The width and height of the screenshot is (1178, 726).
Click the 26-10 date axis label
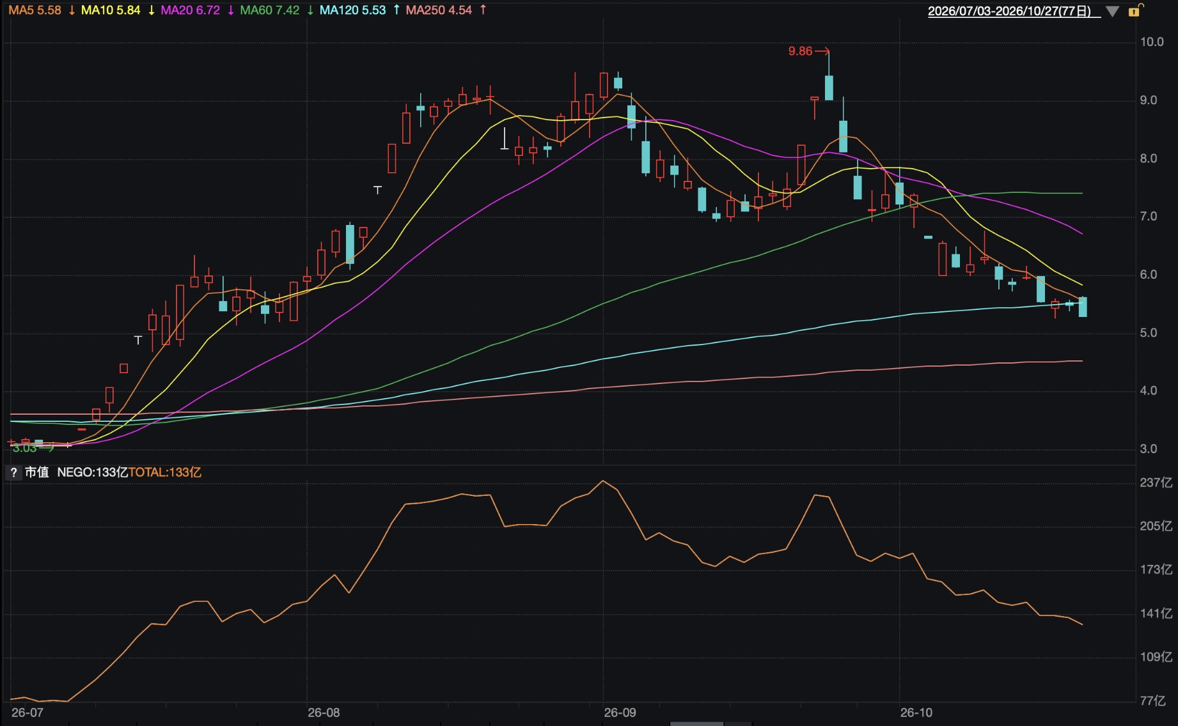point(916,713)
